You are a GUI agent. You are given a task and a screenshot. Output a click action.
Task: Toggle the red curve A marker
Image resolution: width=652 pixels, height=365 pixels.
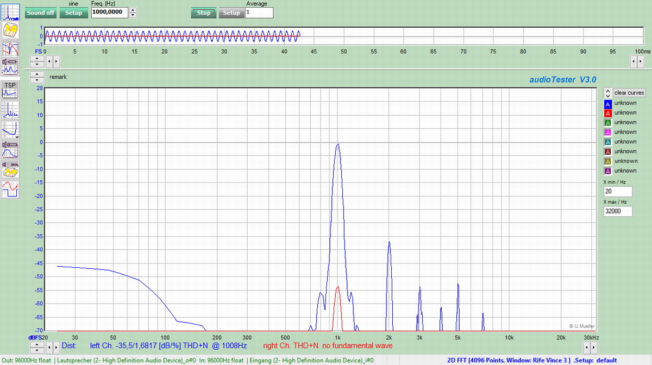pyautogui.click(x=608, y=113)
